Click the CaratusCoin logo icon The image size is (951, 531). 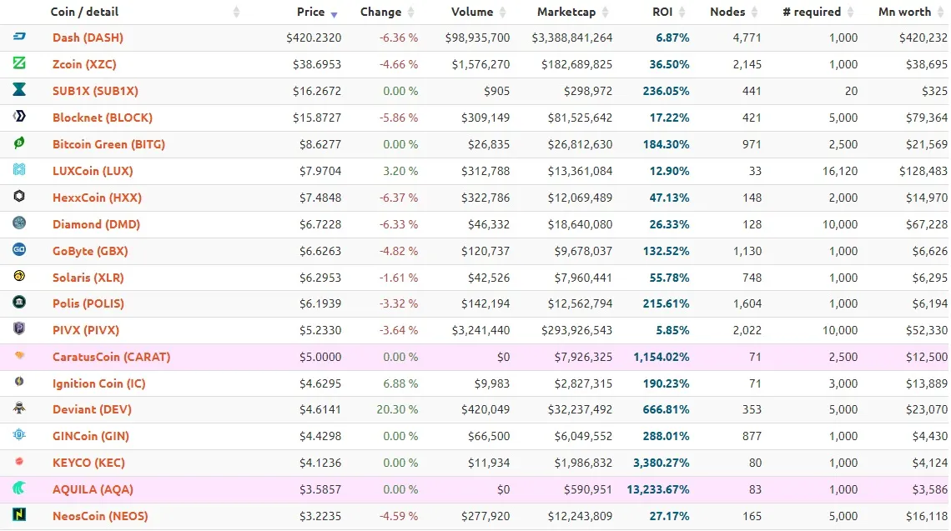pos(19,355)
